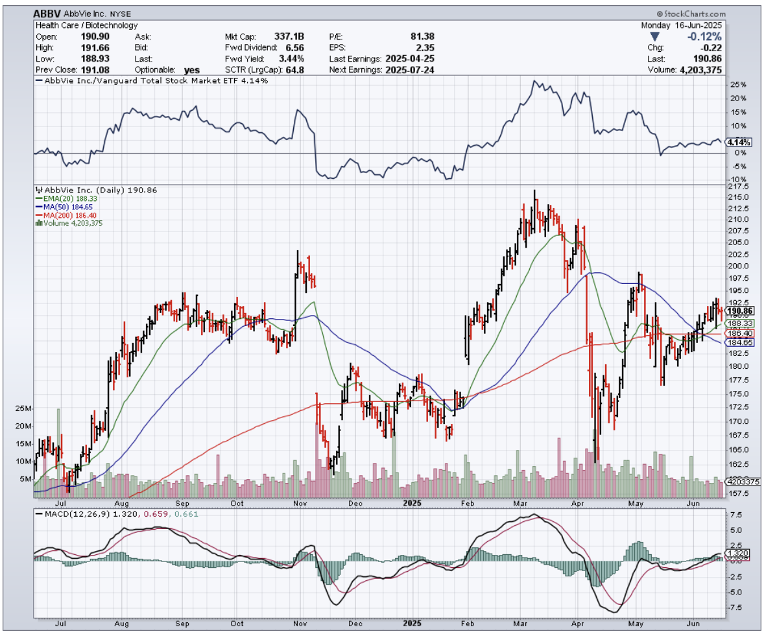764x634 pixels.
Task: Click the down-triangle price change icon
Action: pos(653,36)
